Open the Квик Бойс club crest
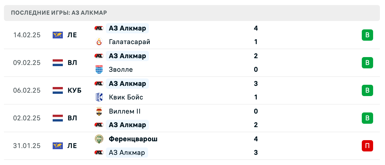The image size is (385, 165). tap(99, 97)
